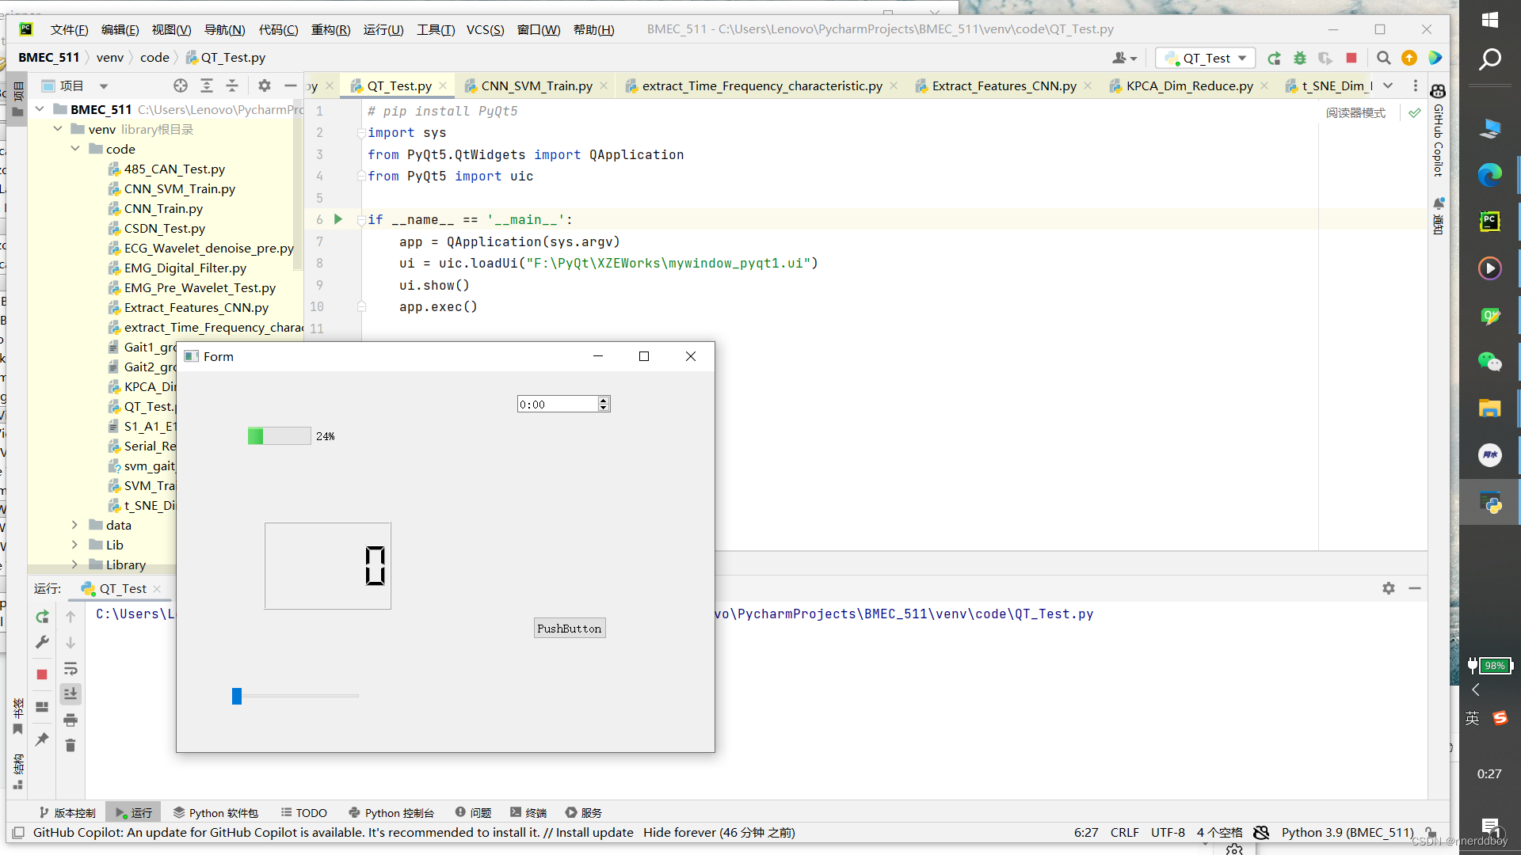Screen dimensions: 1521x855
Task: Stop the running program in the toolbar
Action: 1351,58
